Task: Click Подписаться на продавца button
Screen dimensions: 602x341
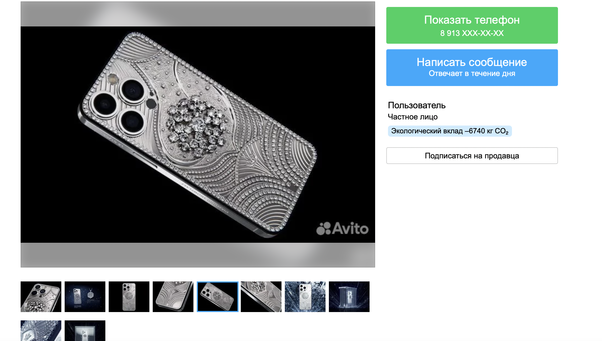Action: 472,156
